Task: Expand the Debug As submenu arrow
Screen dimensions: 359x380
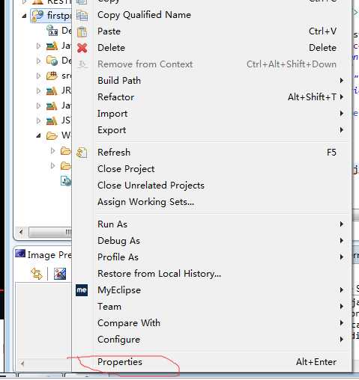Action: coord(342,241)
